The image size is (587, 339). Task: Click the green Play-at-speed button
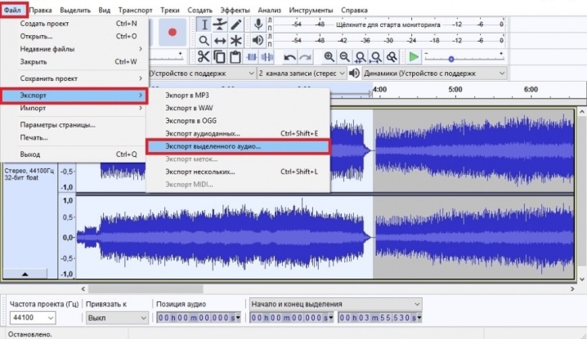point(414,57)
